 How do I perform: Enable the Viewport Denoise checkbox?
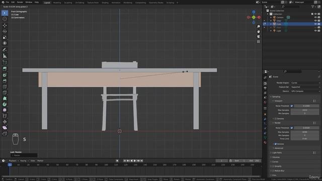[276, 119]
